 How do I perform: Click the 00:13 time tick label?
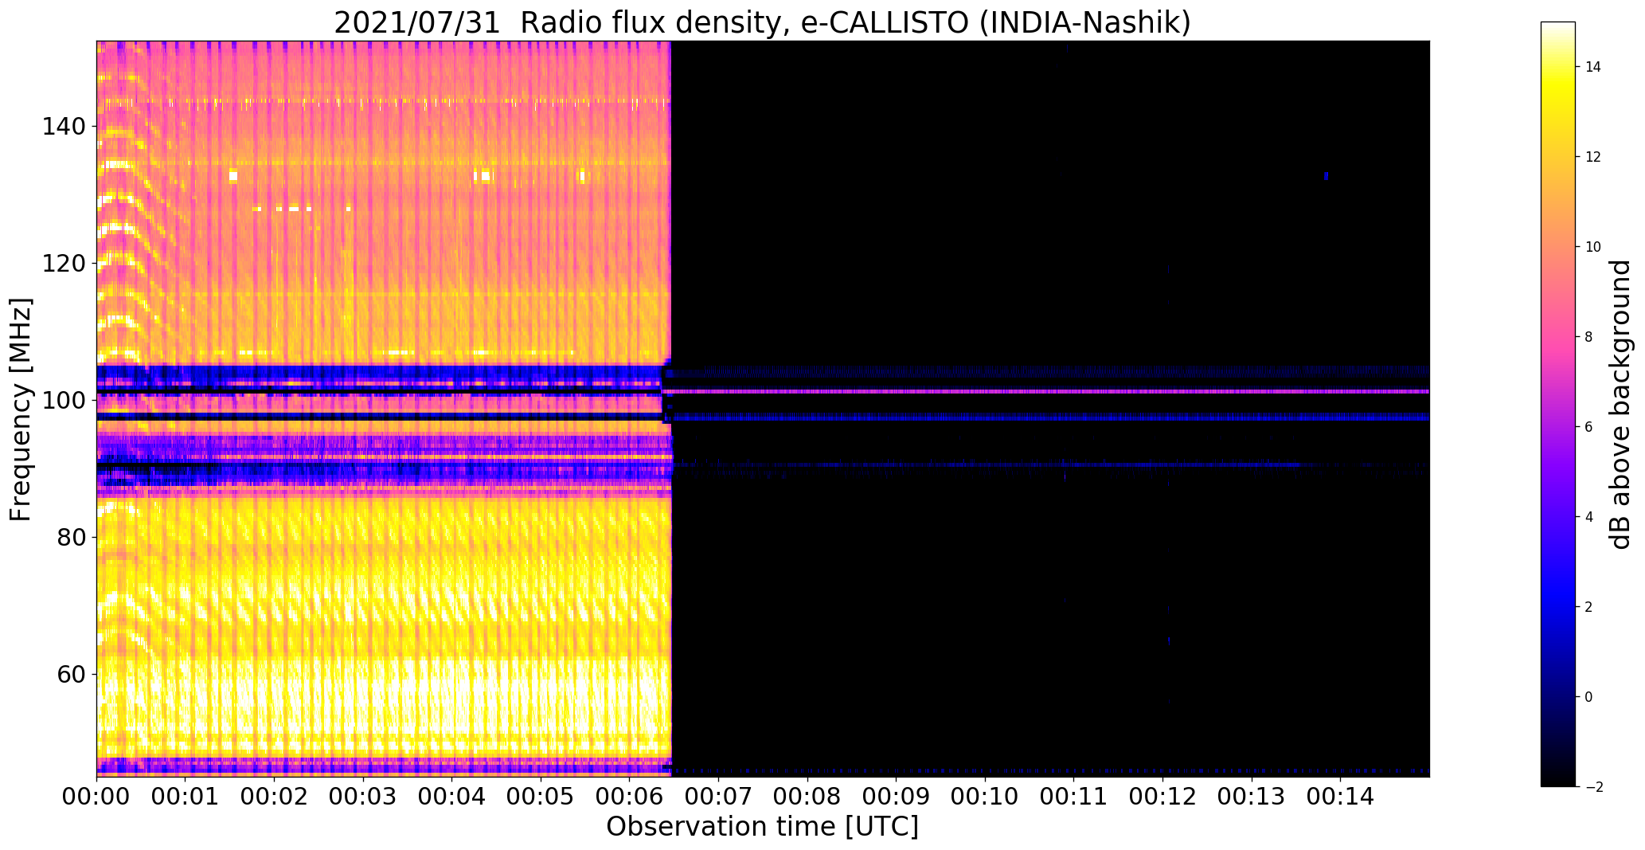point(1251,796)
